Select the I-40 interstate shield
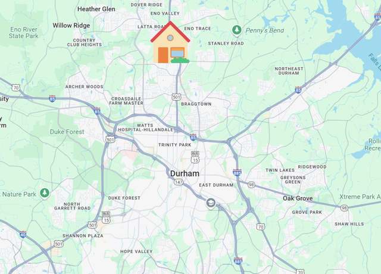Viewport: 381px width, 274px height. coord(23,235)
